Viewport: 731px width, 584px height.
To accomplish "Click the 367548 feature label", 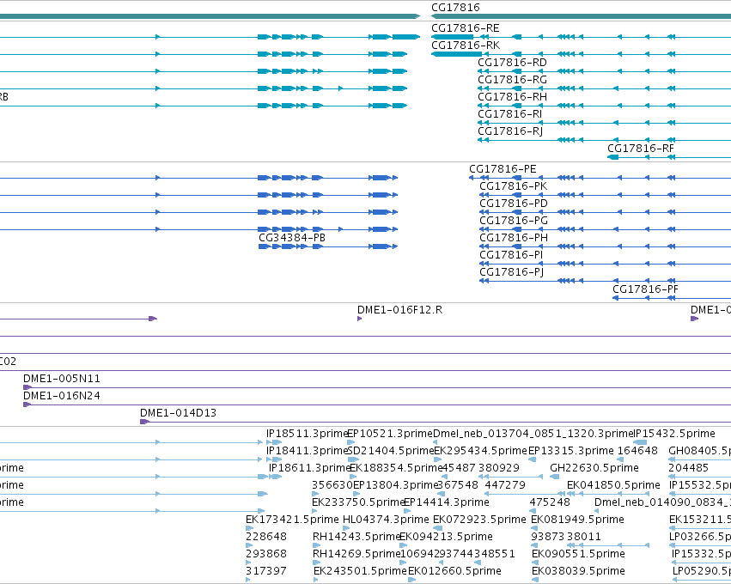I will click(458, 485).
